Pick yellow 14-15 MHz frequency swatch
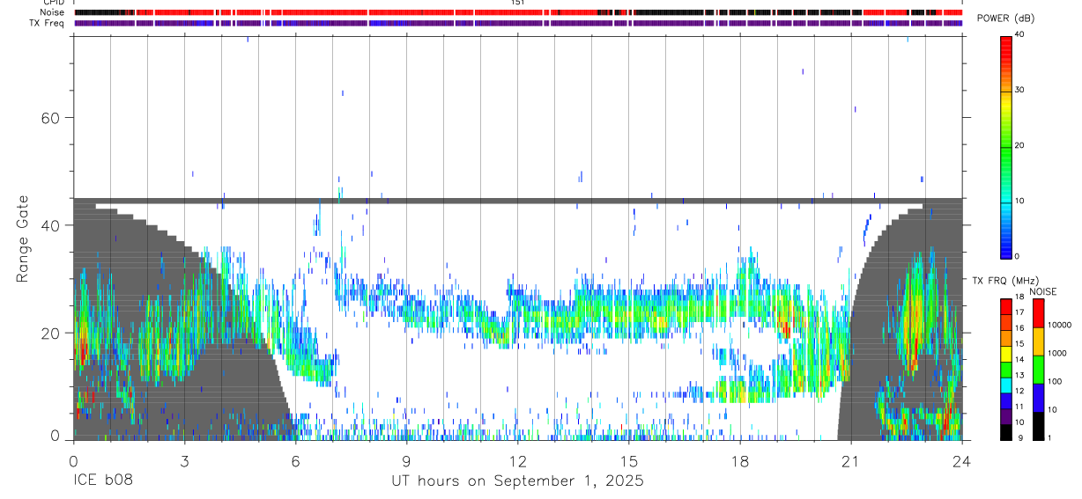The width and height of the screenshot is (1082, 499). click(1005, 353)
